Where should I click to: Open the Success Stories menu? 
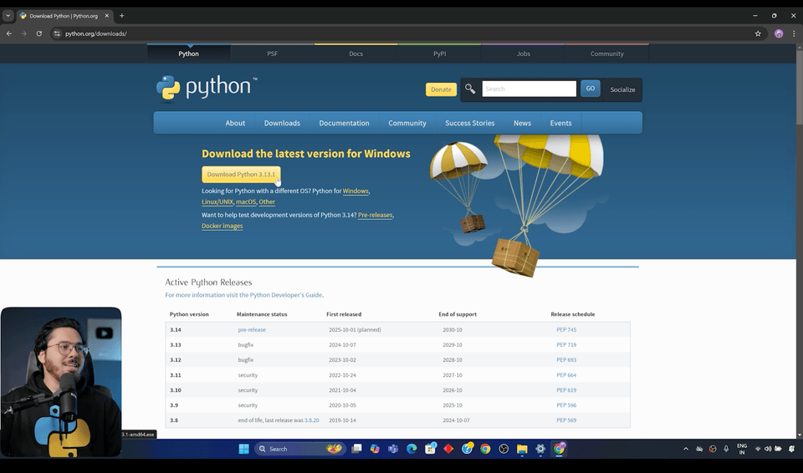coord(469,123)
